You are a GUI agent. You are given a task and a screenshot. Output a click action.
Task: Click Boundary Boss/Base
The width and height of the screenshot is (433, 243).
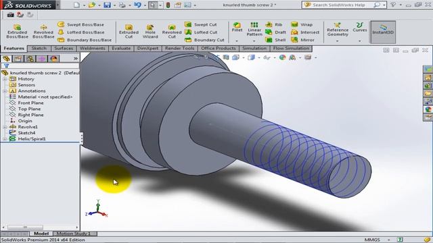pos(84,40)
